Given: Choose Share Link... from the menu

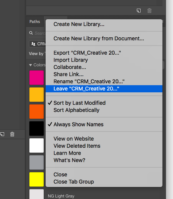Looking at the screenshot, I should [x=104, y=74].
